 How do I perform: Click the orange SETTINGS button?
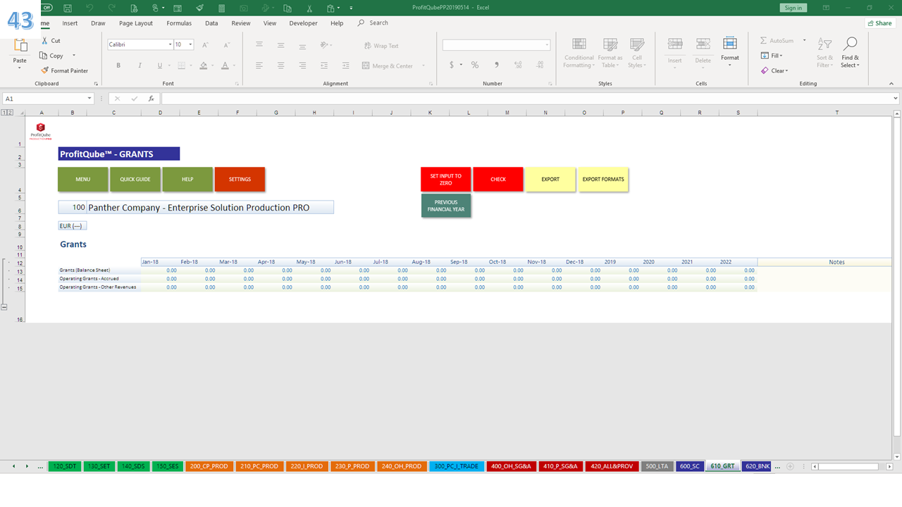(240, 180)
